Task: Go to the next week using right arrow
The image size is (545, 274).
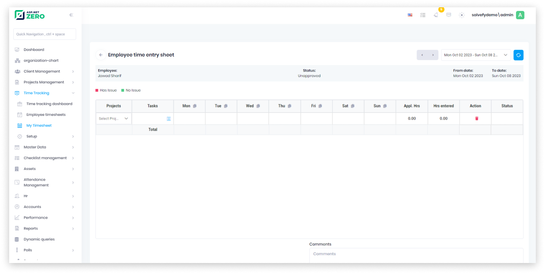Action: coord(433,55)
